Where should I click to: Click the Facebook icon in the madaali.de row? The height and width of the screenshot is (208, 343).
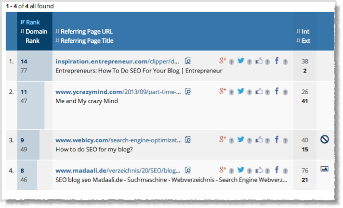coord(277,170)
